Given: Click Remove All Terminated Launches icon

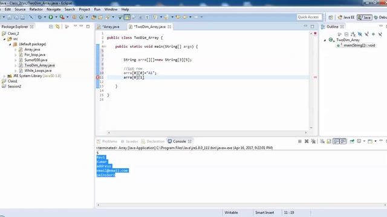Looking at the screenshot, I should pyautogui.click(x=313, y=141).
